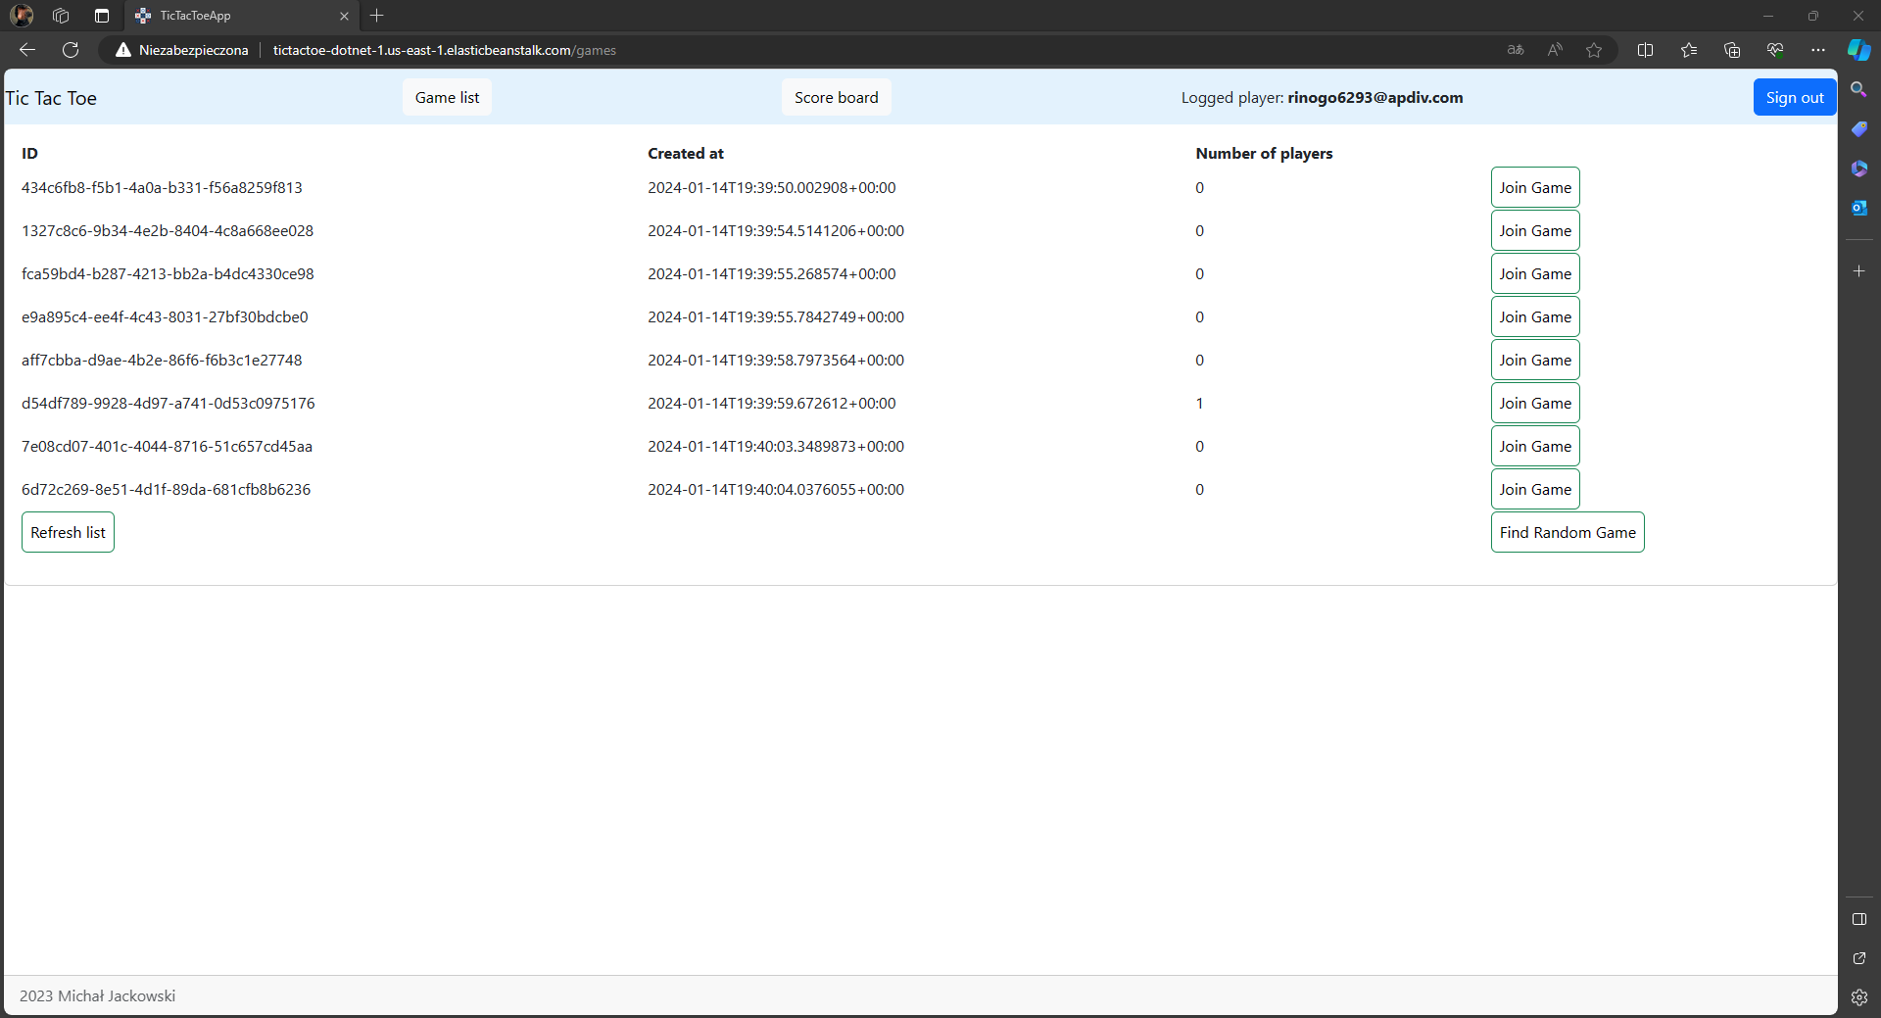Image resolution: width=1881 pixels, height=1018 pixels.
Task: Open Copilot in the sidebar
Action: coord(1858,50)
